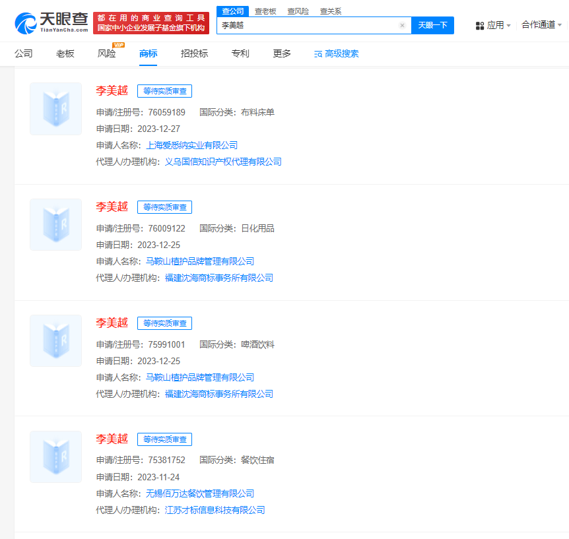This screenshot has height=539, width=569.
Task: Click application date 2023-12-27
Action: click(x=158, y=129)
